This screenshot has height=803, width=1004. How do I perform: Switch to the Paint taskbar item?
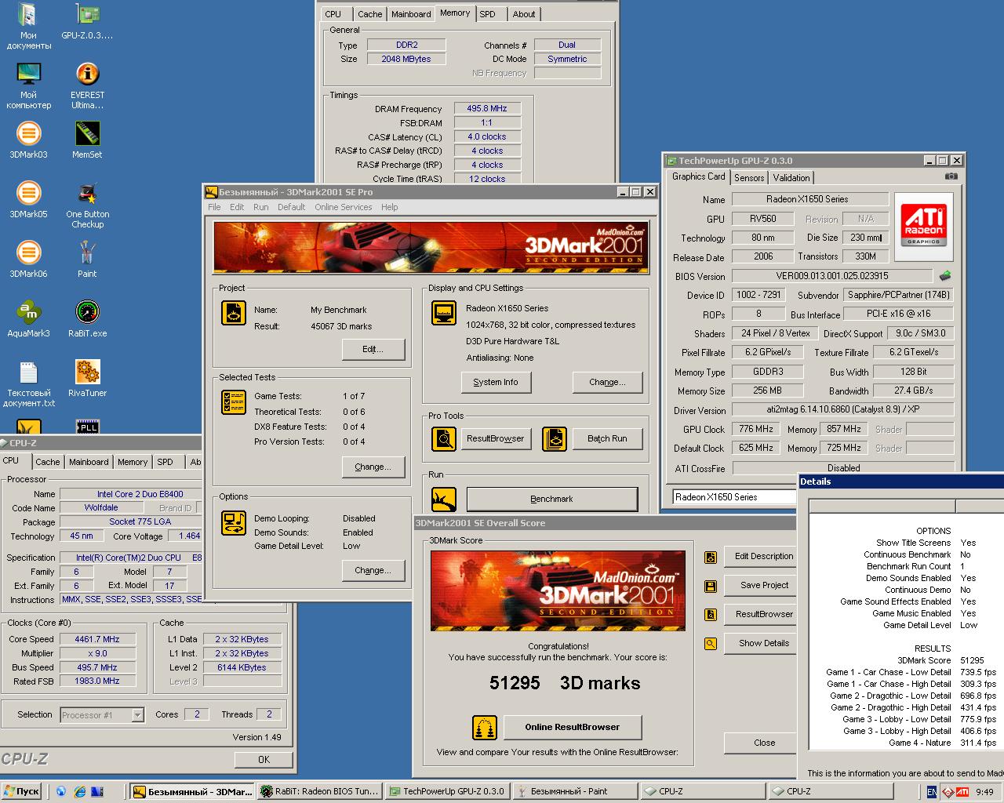point(576,791)
